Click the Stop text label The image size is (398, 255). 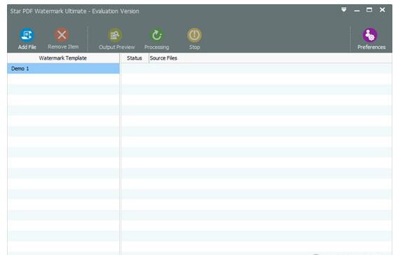click(194, 47)
